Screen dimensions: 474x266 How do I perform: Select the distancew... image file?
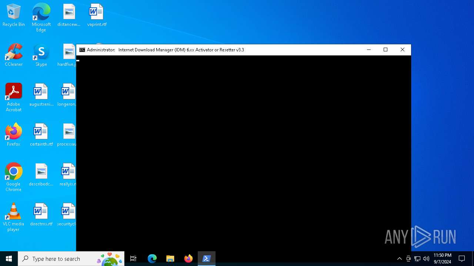[69, 16]
